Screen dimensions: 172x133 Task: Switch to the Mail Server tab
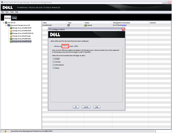pos(58,46)
